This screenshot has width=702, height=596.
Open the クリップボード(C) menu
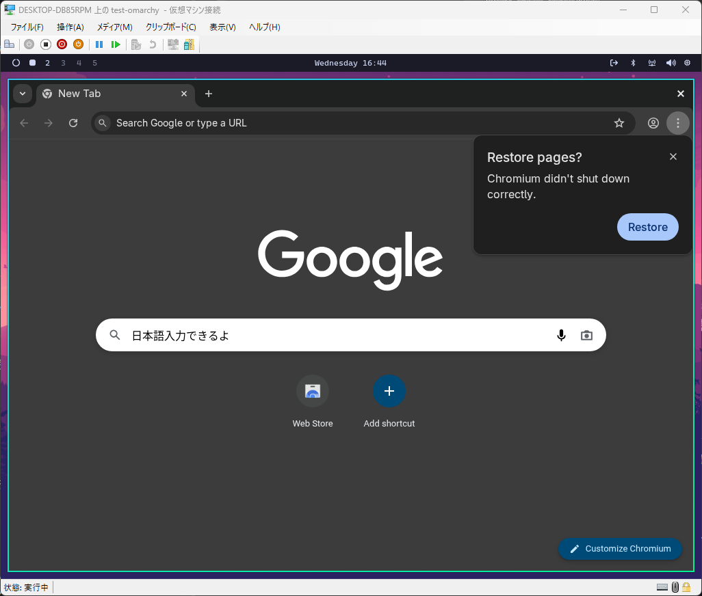pyautogui.click(x=170, y=27)
